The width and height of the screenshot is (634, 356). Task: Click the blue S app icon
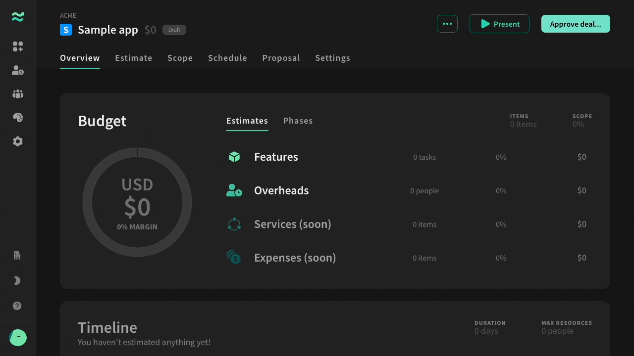(x=66, y=30)
